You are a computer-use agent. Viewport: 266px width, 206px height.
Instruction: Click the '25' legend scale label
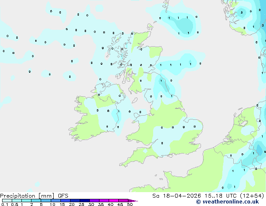pos(81,204)
